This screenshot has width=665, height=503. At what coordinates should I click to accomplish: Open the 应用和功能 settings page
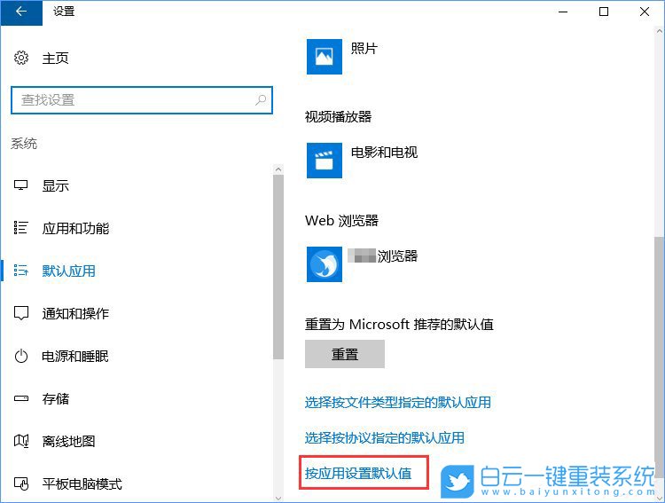click(x=75, y=228)
